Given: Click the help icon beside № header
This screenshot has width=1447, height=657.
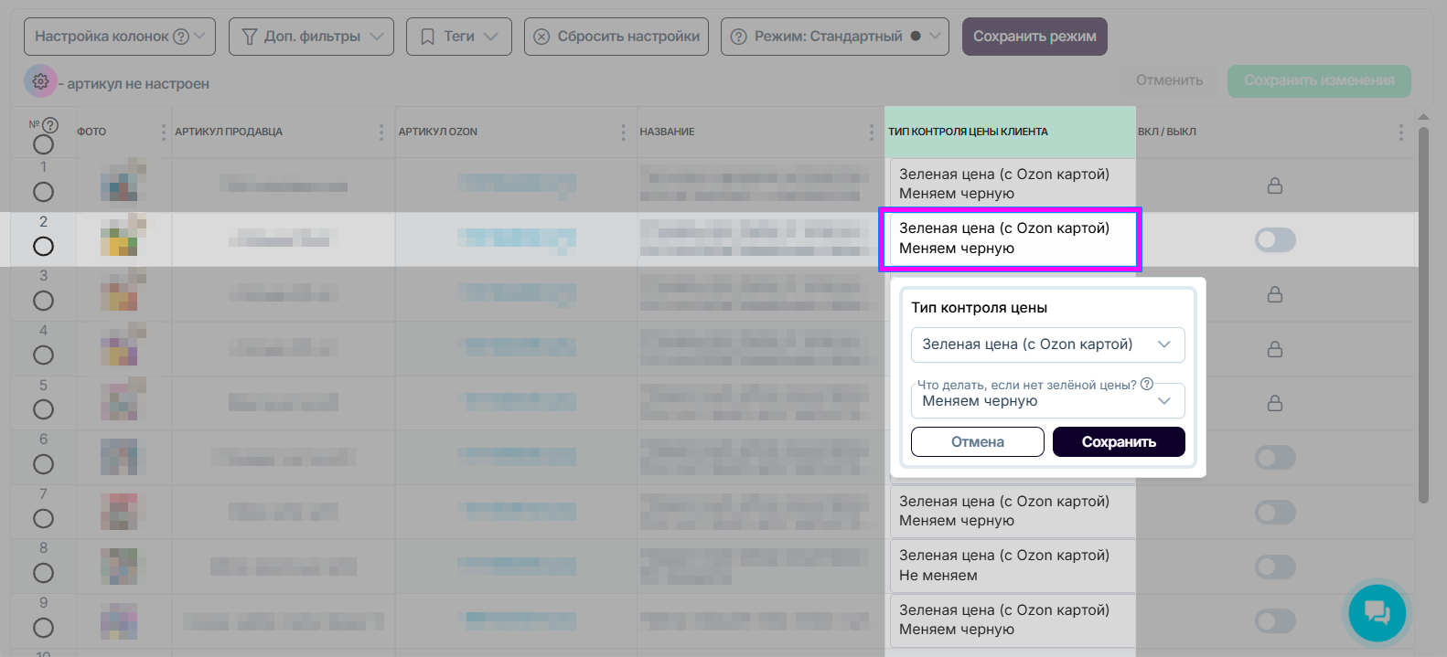Looking at the screenshot, I should pyautogui.click(x=50, y=125).
